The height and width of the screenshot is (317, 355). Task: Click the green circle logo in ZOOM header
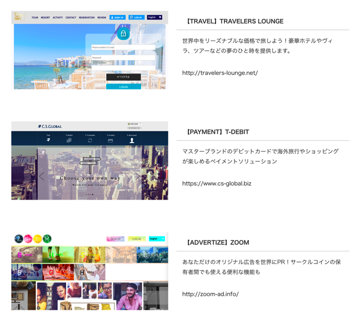47,239
